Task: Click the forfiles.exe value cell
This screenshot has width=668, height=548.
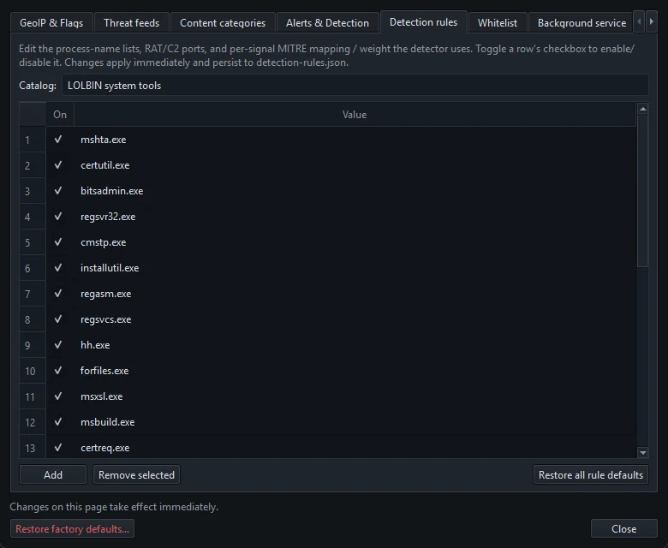Action: (x=355, y=371)
